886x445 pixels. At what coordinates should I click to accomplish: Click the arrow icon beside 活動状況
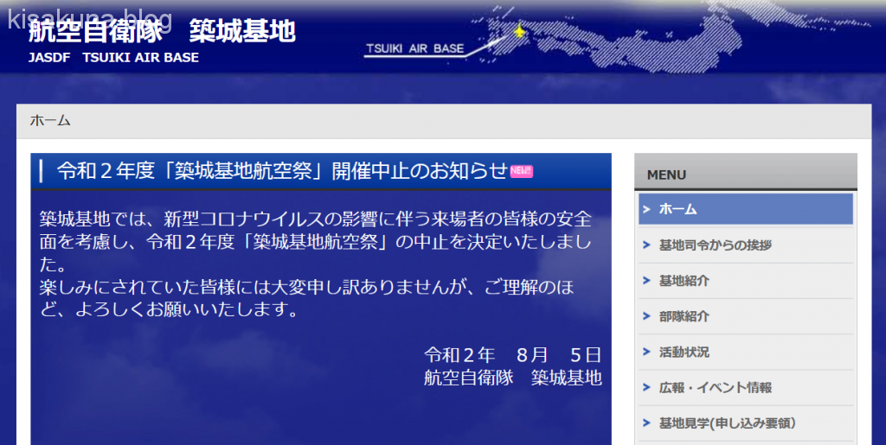click(647, 352)
